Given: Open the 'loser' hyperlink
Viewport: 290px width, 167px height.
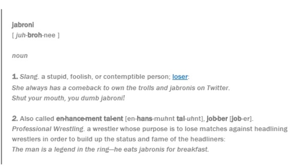Looking at the screenshot, I should pyautogui.click(x=180, y=77).
